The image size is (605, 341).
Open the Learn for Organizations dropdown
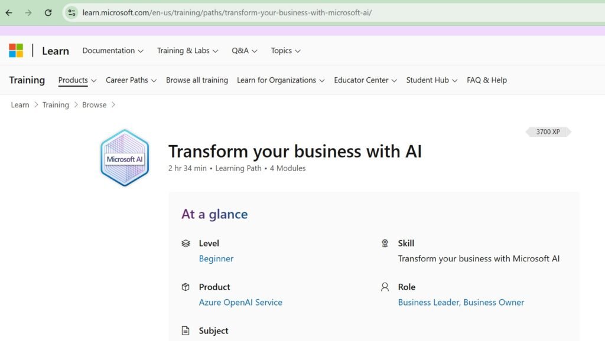click(x=281, y=80)
